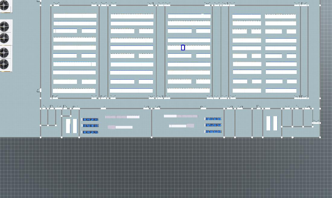Select the lower gray desk in lower-middle room

pyautogui.click(x=181, y=126)
